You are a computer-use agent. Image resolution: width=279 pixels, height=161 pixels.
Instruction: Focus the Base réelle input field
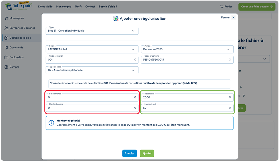tap(185, 97)
